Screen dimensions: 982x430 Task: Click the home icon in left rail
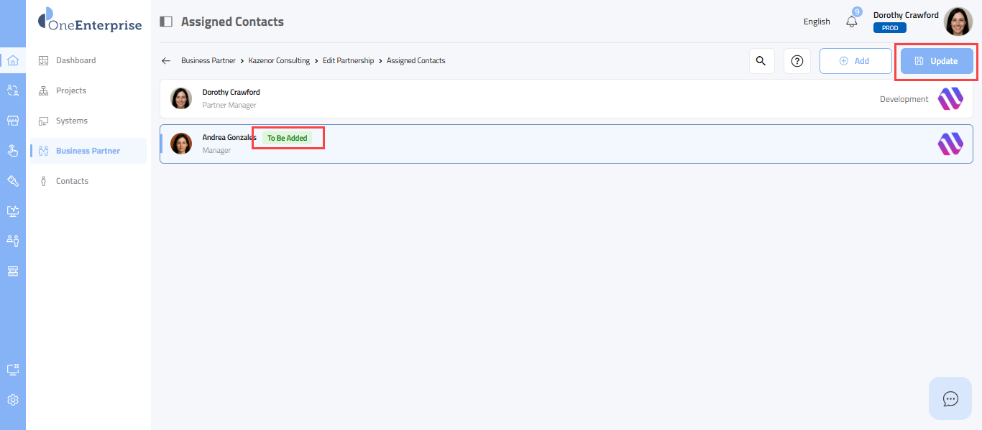point(12,60)
